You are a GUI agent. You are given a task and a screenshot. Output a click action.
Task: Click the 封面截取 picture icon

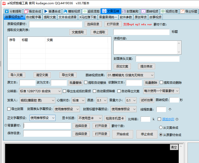pos(124,11)
